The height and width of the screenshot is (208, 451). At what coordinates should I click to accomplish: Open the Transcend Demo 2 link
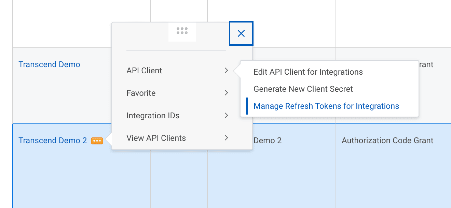[x=53, y=140]
